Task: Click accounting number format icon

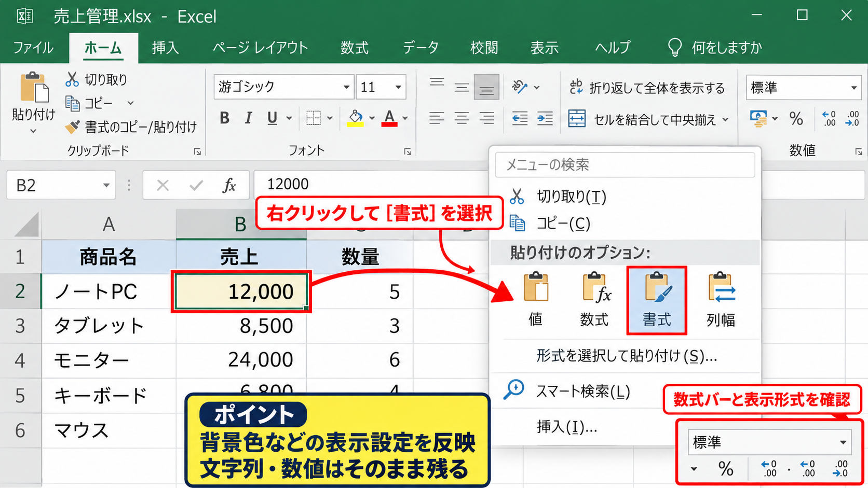Action: 758,119
